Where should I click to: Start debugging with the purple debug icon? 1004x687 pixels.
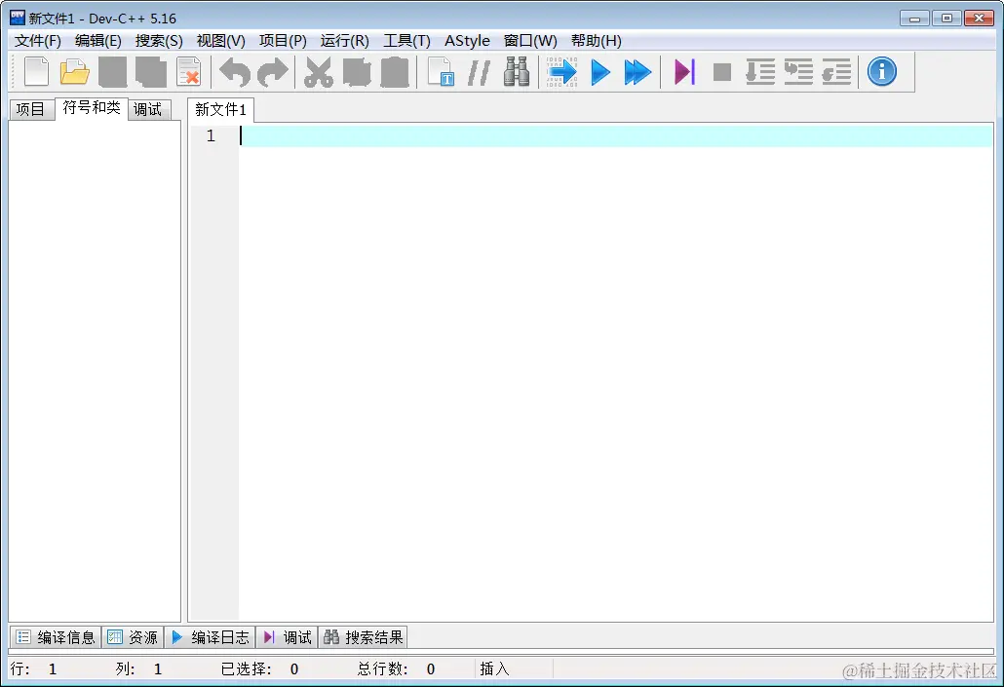(682, 71)
